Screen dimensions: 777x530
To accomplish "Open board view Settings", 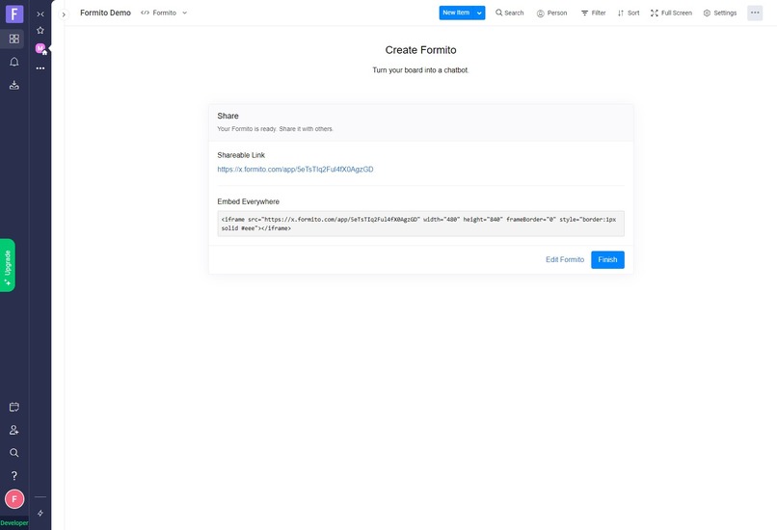I will coord(720,13).
